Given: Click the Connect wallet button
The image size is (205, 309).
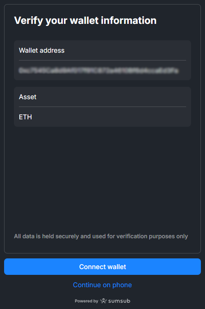Looking at the screenshot, I should click(x=102, y=267).
